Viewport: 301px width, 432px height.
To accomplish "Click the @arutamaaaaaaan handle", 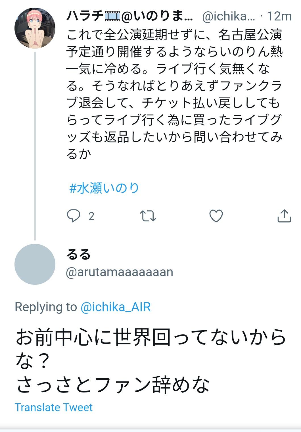I will pos(119,272).
